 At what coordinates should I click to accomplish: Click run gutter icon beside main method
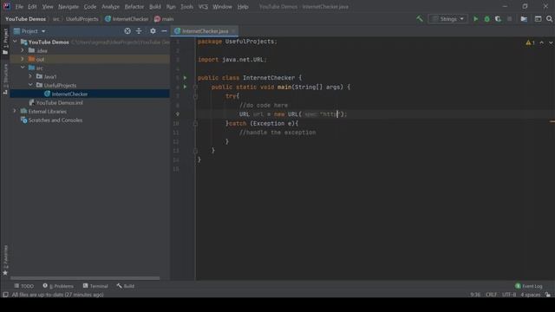coord(185,87)
